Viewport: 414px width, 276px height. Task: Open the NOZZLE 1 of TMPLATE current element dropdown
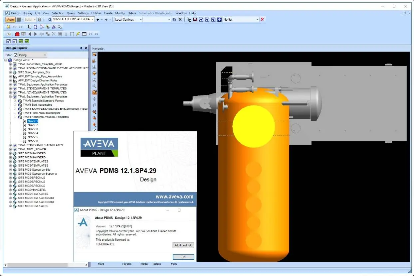pyautogui.click(x=92, y=20)
